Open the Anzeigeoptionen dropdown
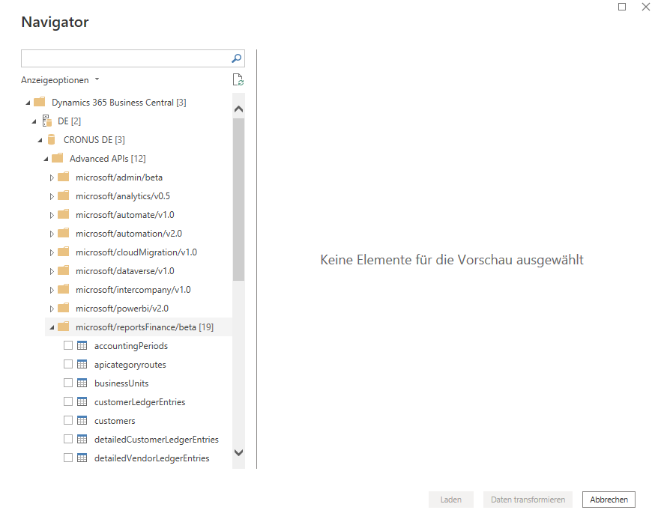The image size is (655, 516). (60, 79)
